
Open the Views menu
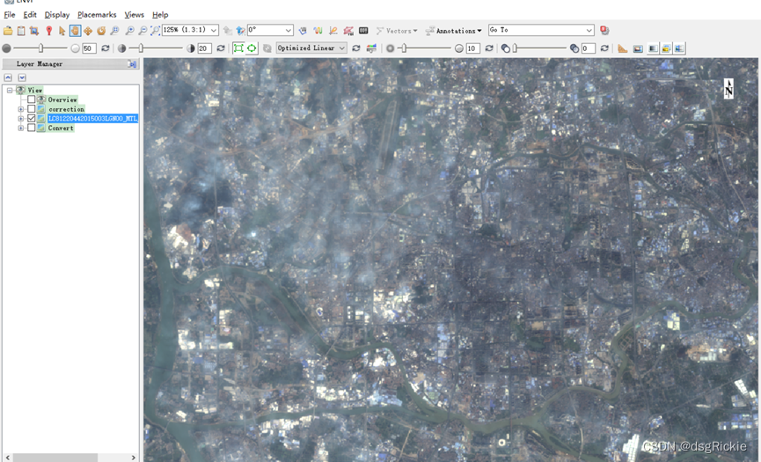134,15
